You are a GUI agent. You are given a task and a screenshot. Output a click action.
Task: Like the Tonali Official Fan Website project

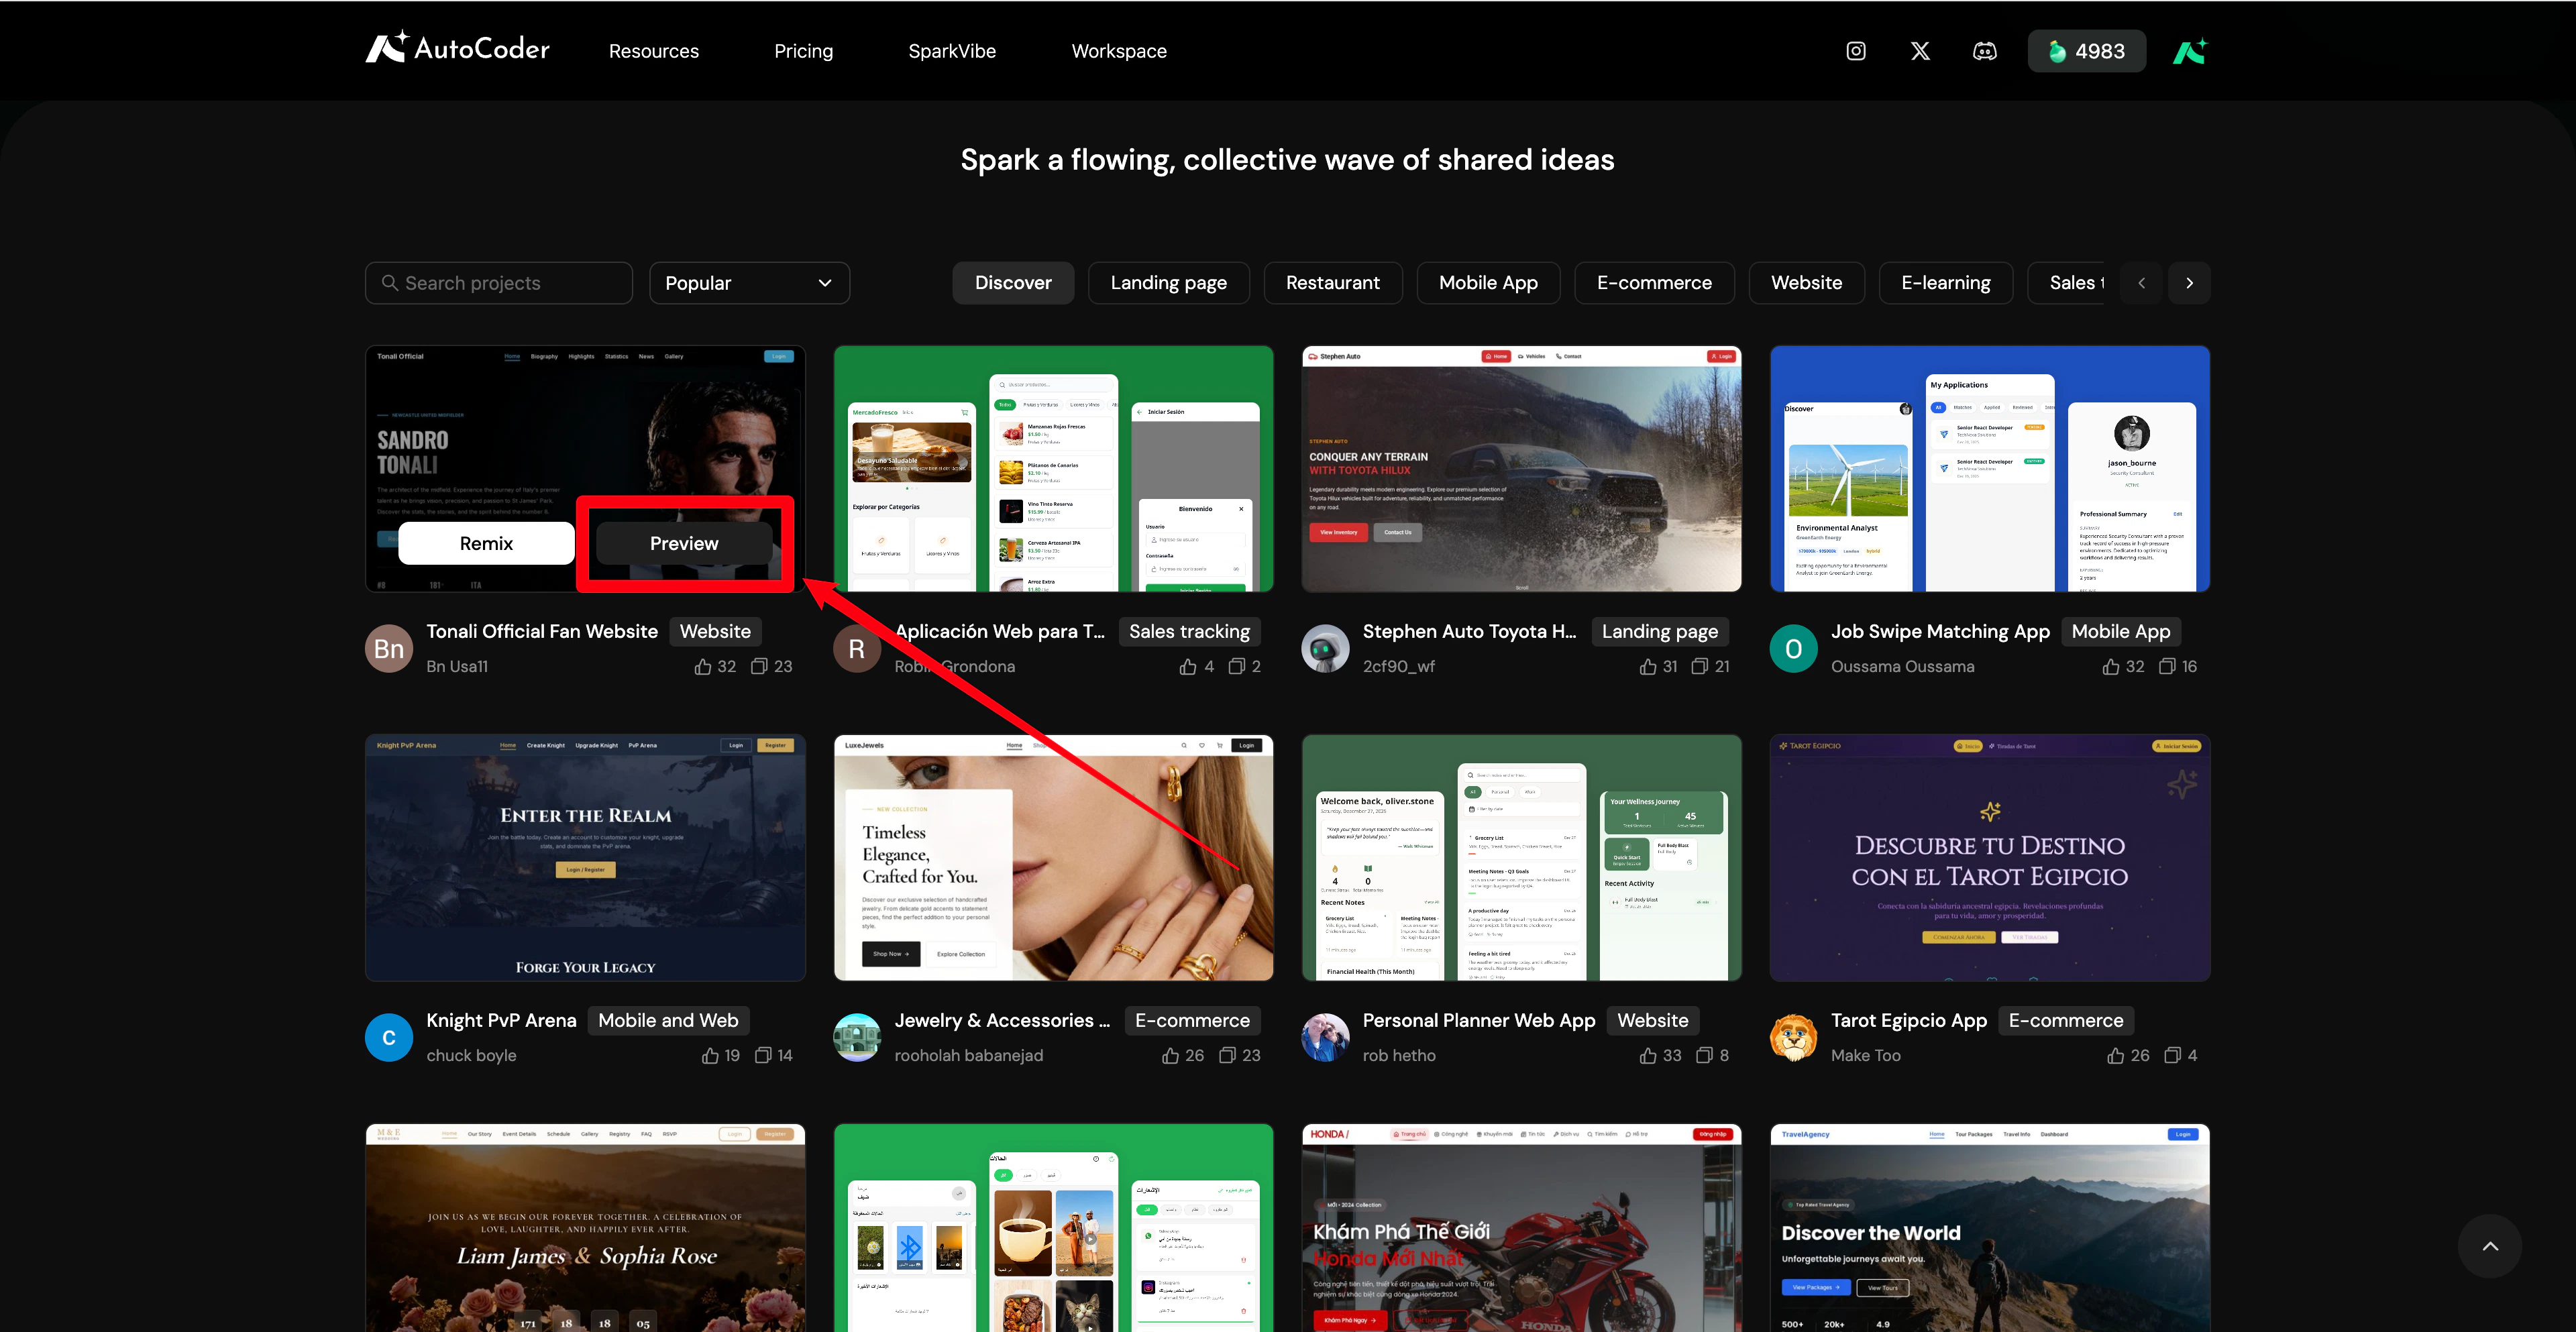point(703,666)
